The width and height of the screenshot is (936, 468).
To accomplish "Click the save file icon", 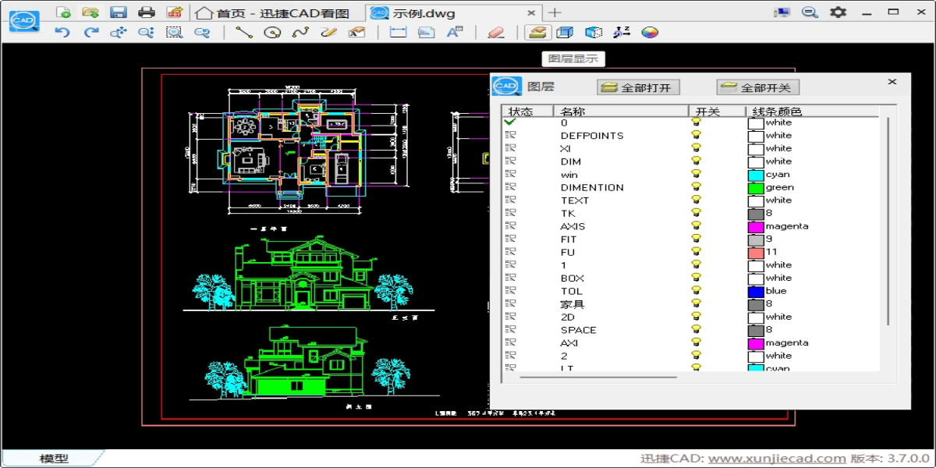I will (119, 12).
